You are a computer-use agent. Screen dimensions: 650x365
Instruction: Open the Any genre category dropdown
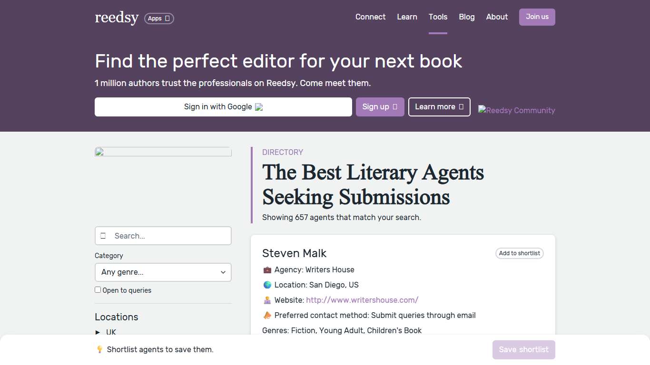pyautogui.click(x=163, y=272)
